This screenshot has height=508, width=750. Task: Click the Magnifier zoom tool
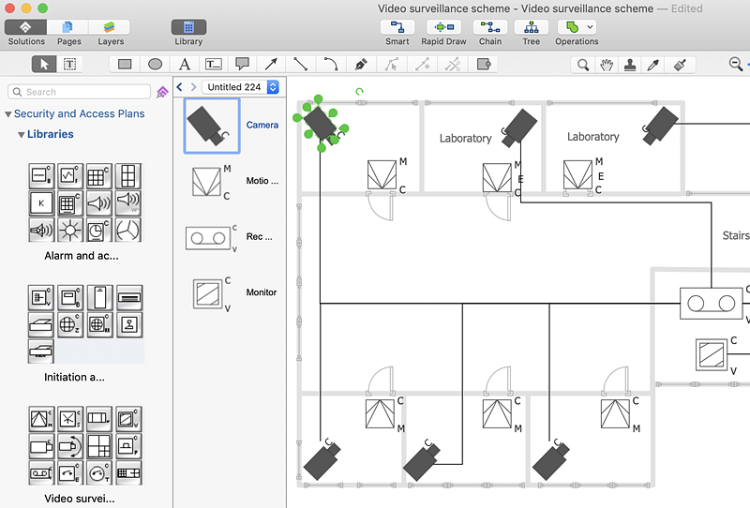(x=583, y=65)
